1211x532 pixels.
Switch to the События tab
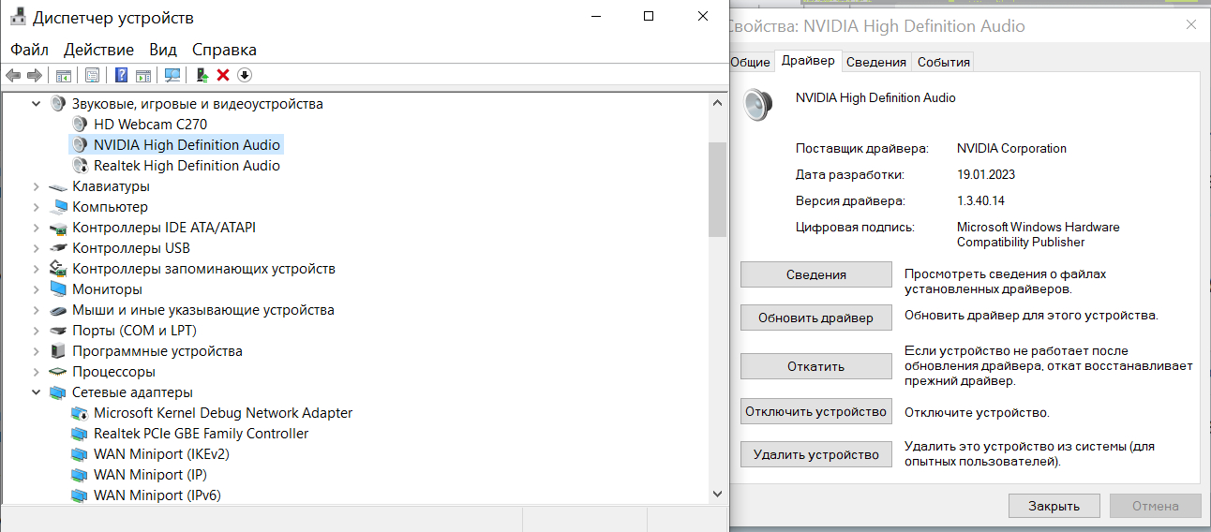[944, 62]
